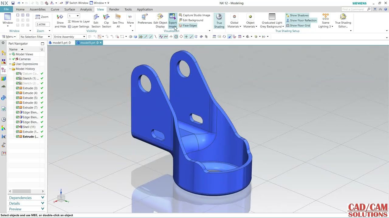Viewport: 389px width, 218px height.
Task: Switch to the Render ribbon tab
Action: coord(114,9)
